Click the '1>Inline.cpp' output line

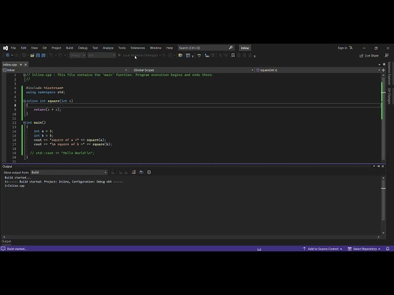point(15,186)
